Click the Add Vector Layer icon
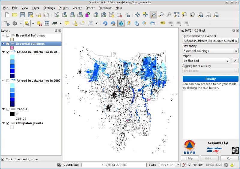Image resolution: width=240 pixels, height=169 pixels. [56, 15]
